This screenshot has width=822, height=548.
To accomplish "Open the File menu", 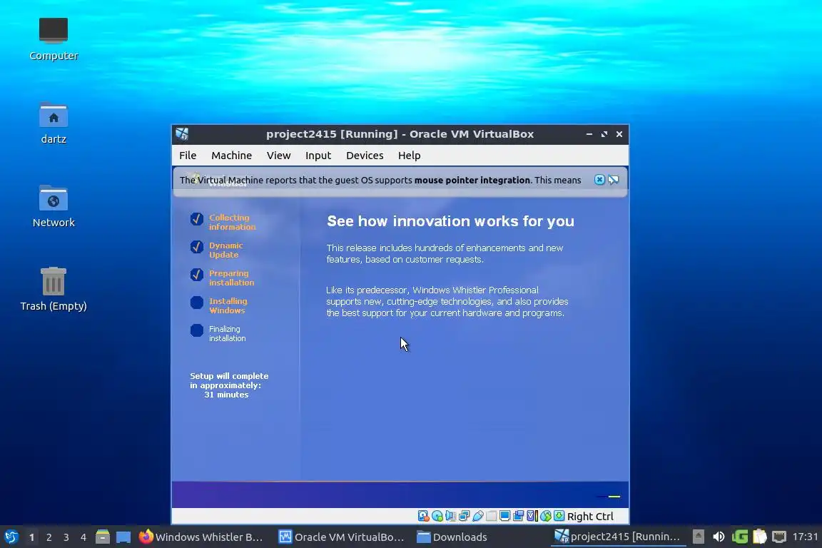I will click(188, 156).
